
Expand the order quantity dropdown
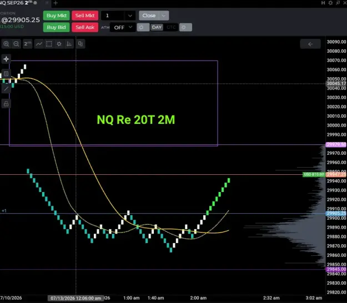pos(130,16)
